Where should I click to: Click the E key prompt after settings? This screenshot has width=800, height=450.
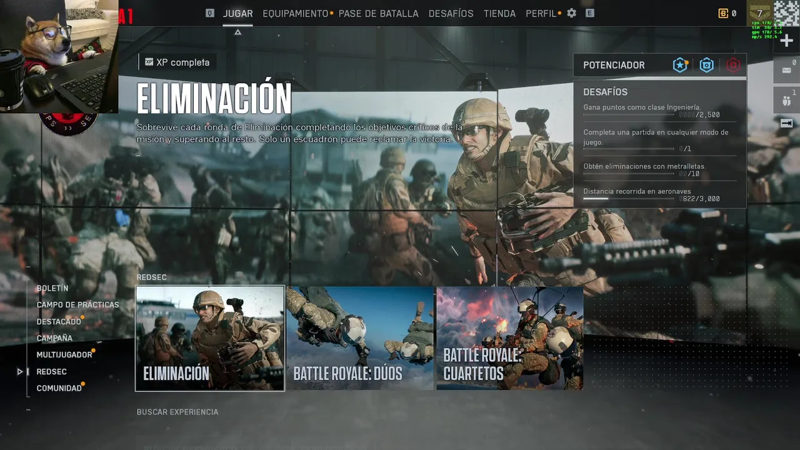[590, 13]
